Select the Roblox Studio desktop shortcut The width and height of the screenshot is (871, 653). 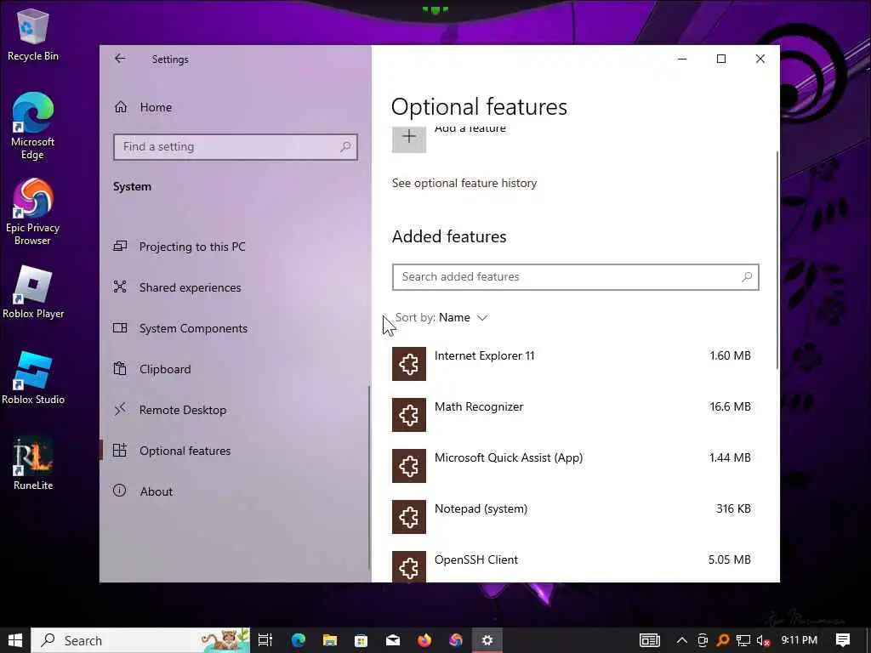[33, 378]
